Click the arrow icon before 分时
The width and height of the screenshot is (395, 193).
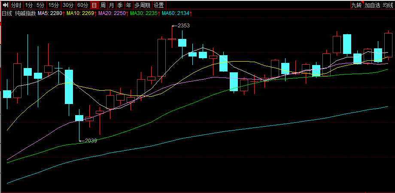pos(6,5)
